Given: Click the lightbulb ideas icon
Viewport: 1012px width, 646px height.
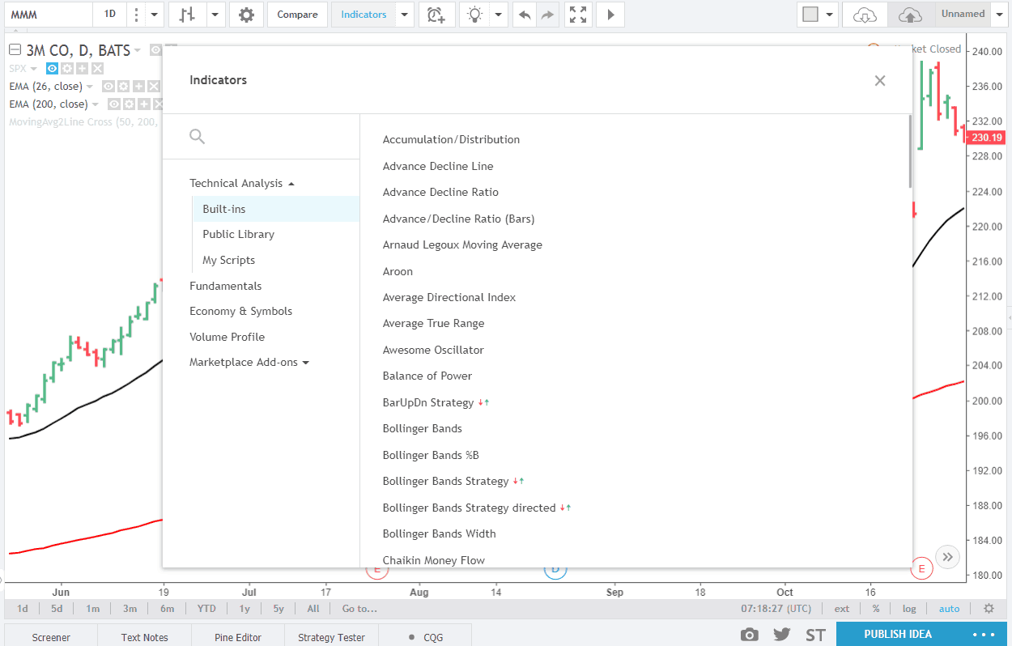Looking at the screenshot, I should pyautogui.click(x=475, y=15).
